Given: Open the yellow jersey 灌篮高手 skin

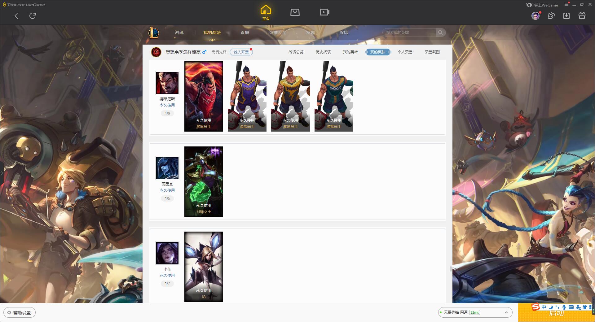Looking at the screenshot, I should (290, 96).
